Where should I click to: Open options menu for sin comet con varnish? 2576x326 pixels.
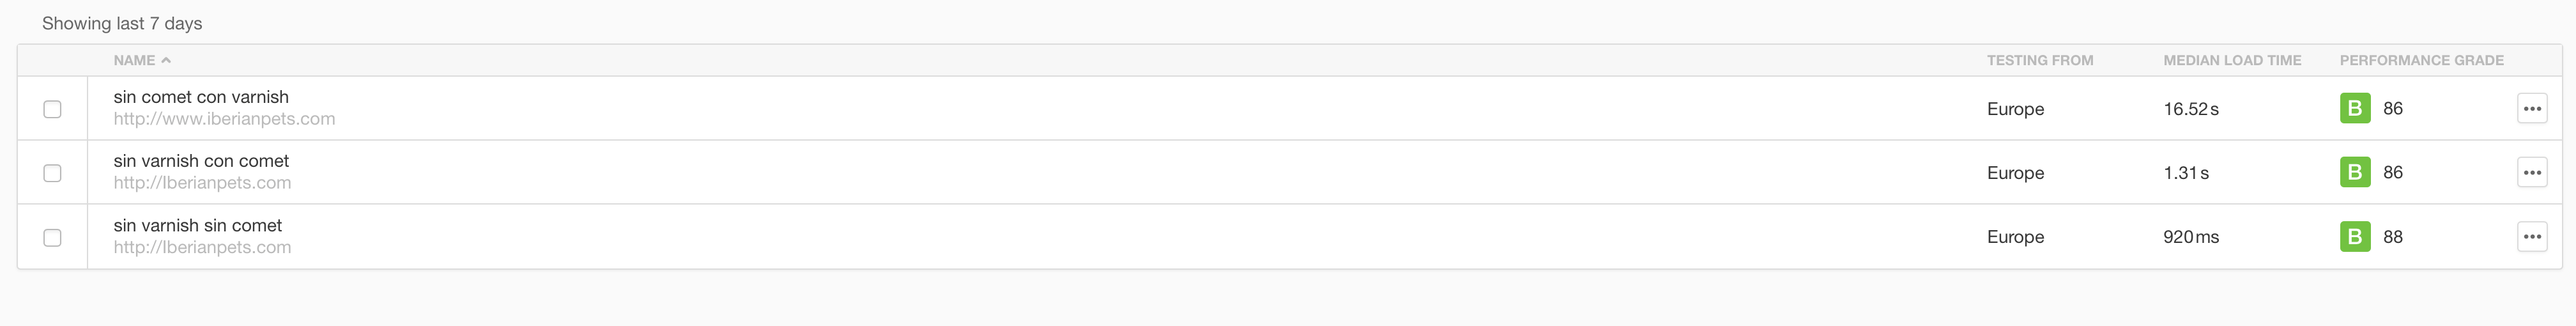point(2531,108)
